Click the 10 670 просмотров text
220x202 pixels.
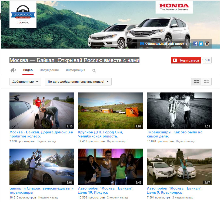point(160,141)
